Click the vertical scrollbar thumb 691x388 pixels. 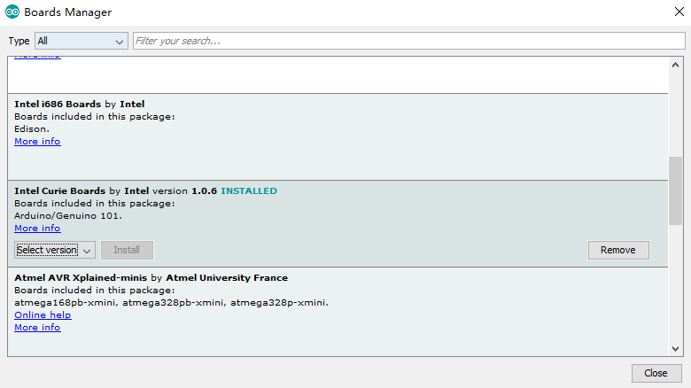675,191
